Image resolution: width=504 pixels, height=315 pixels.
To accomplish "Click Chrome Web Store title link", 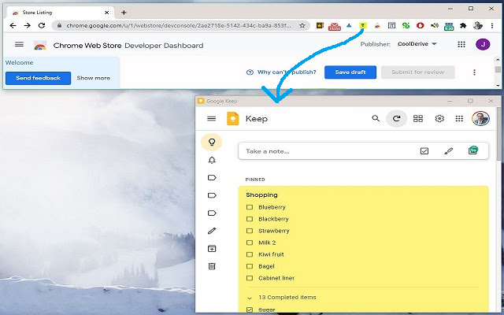I will tap(87, 46).
